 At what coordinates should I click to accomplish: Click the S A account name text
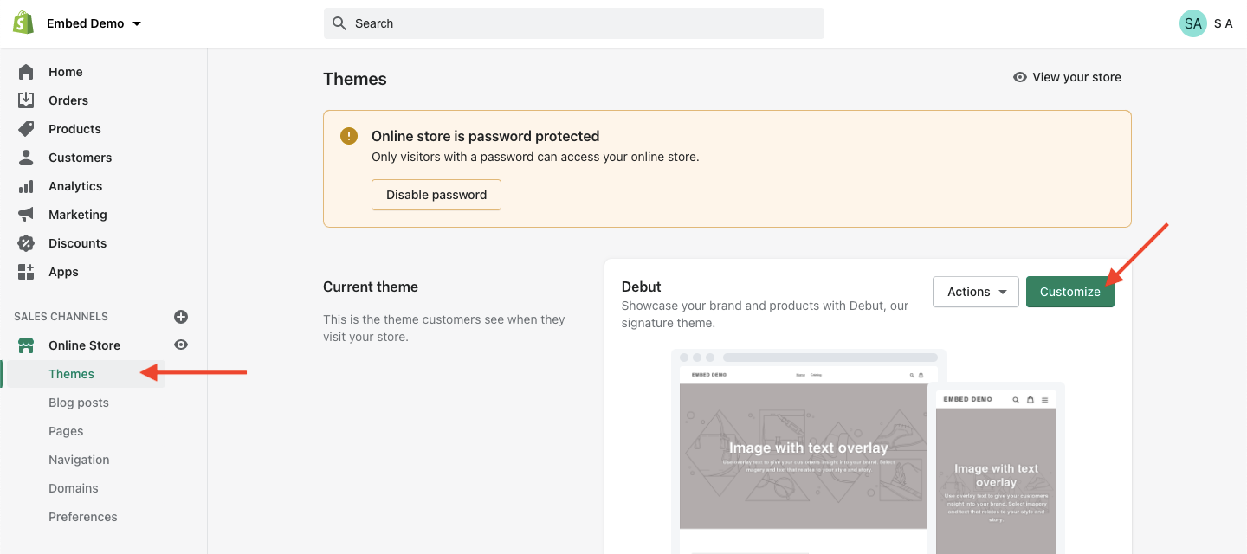[x=1224, y=23]
